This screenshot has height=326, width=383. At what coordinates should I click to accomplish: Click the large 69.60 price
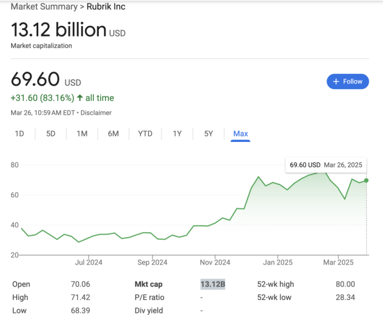[35, 79]
